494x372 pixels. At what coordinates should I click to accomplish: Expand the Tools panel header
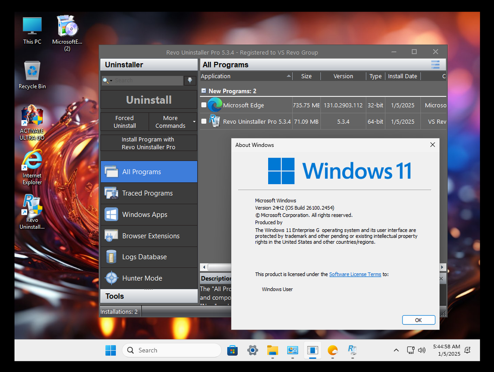click(x=149, y=296)
